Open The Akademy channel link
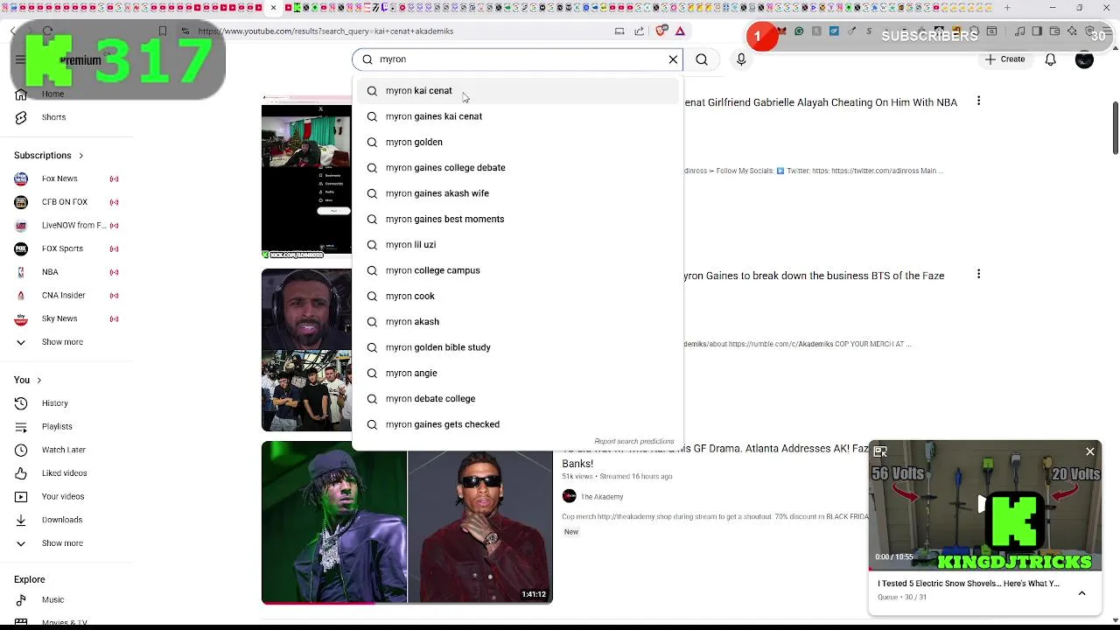Viewport: 1120px width, 630px height. tap(602, 497)
